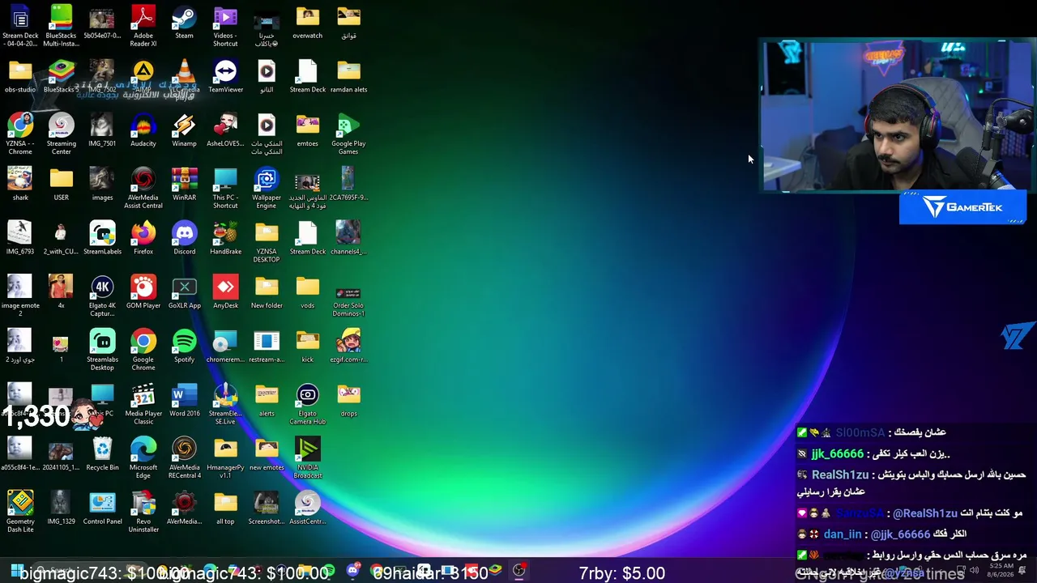This screenshot has width=1037, height=583.
Task: Open the obs-studio folder
Action: click(20, 77)
